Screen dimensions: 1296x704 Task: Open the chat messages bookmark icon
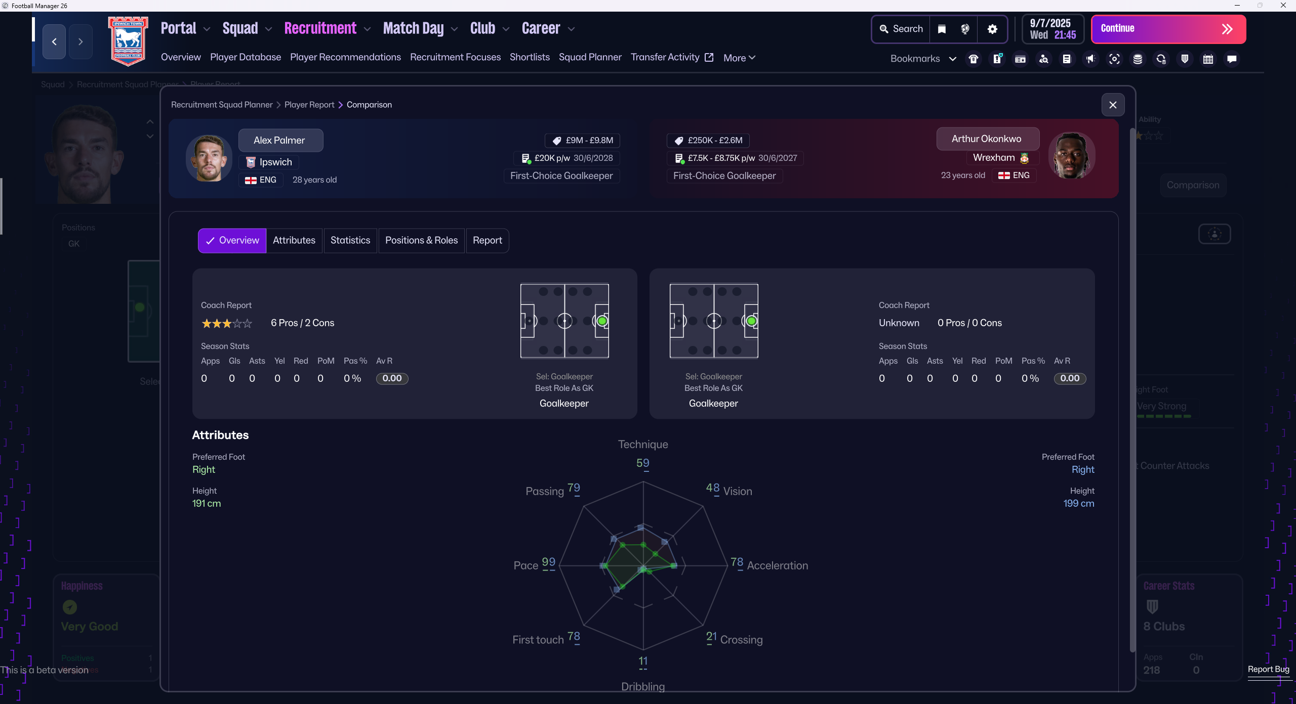click(x=1232, y=59)
